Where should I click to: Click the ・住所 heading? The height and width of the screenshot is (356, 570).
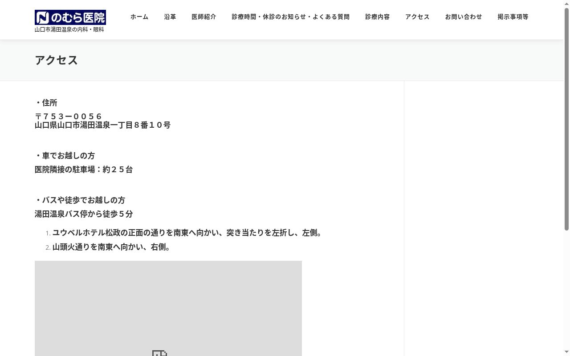[x=46, y=103]
